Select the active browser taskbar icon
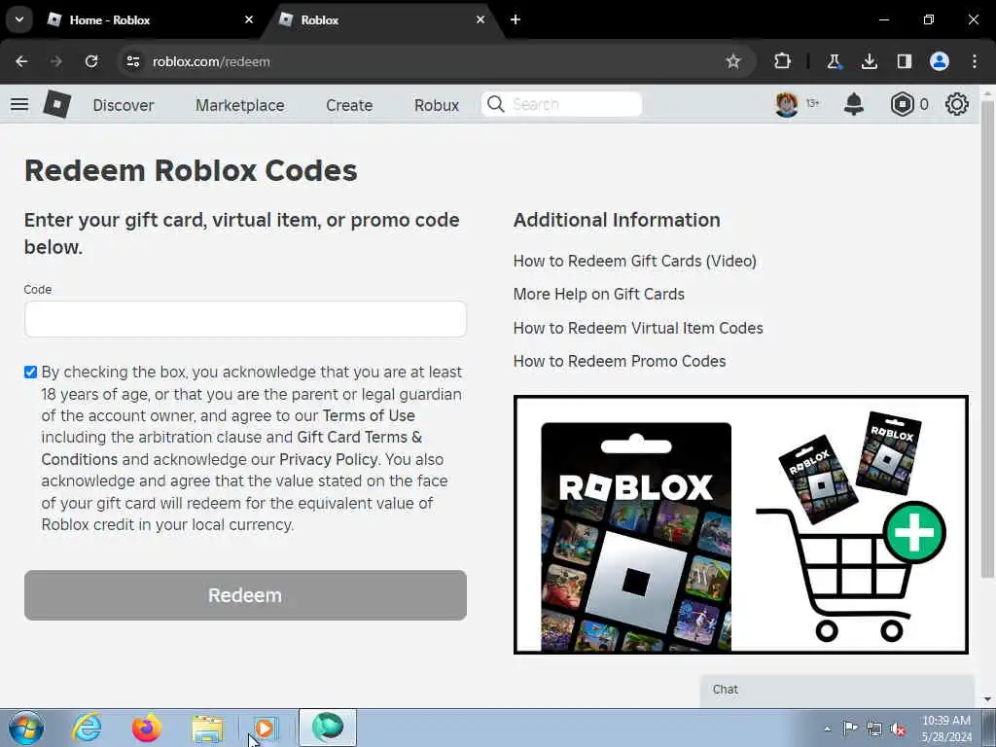The image size is (996, 747). (x=327, y=728)
